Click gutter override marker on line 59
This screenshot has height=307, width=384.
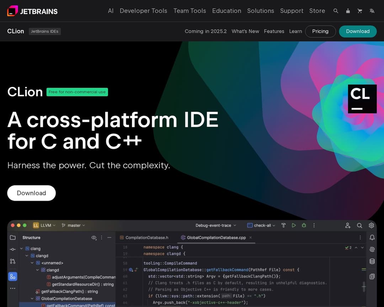131,270
